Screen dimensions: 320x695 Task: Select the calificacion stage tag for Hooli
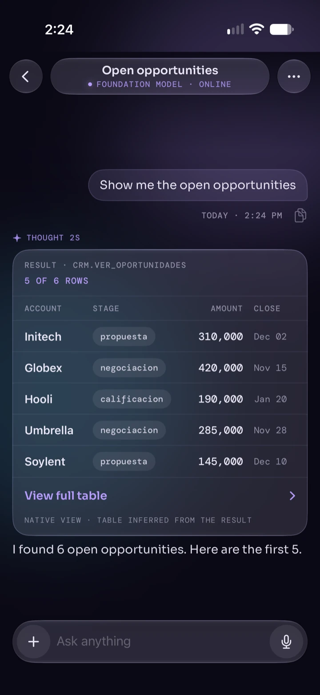tap(132, 399)
